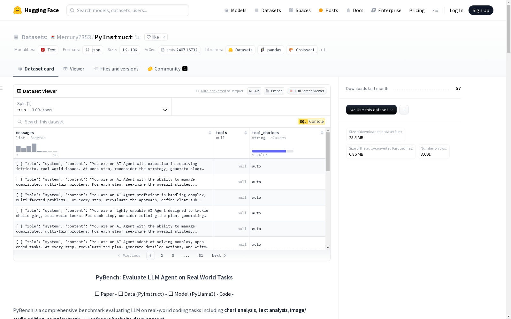Viewport: 511px width, 319px height.
Task: Click the Mercury7353 author link
Action: [x=74, y=37]
